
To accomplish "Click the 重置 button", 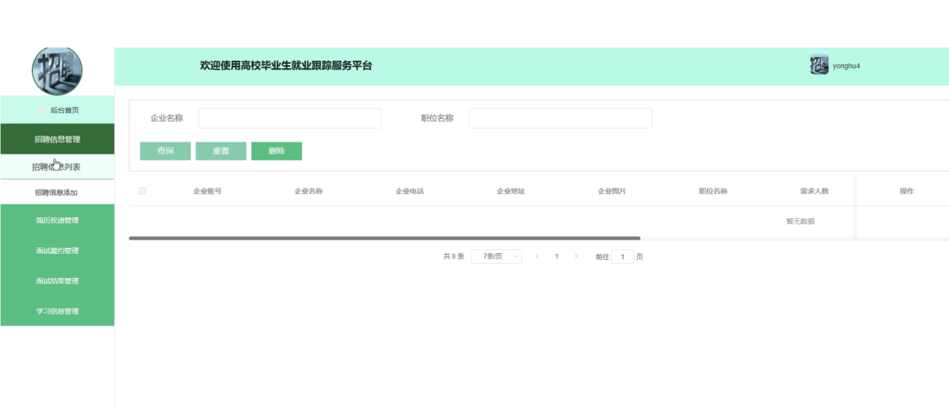I will click(220, 151).
